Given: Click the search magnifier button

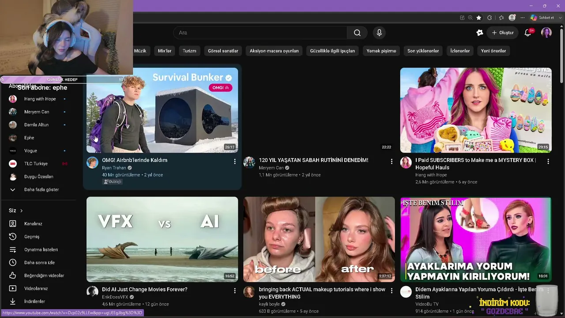Looking at the screenshot, I should tap(357, 33).
